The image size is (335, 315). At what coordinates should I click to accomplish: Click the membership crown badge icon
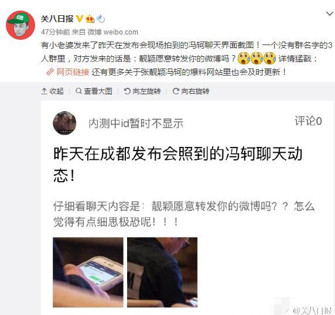(90, 19)
